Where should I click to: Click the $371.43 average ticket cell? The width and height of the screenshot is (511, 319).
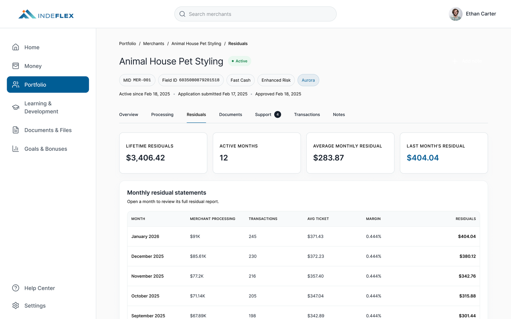tap(315, 236)
